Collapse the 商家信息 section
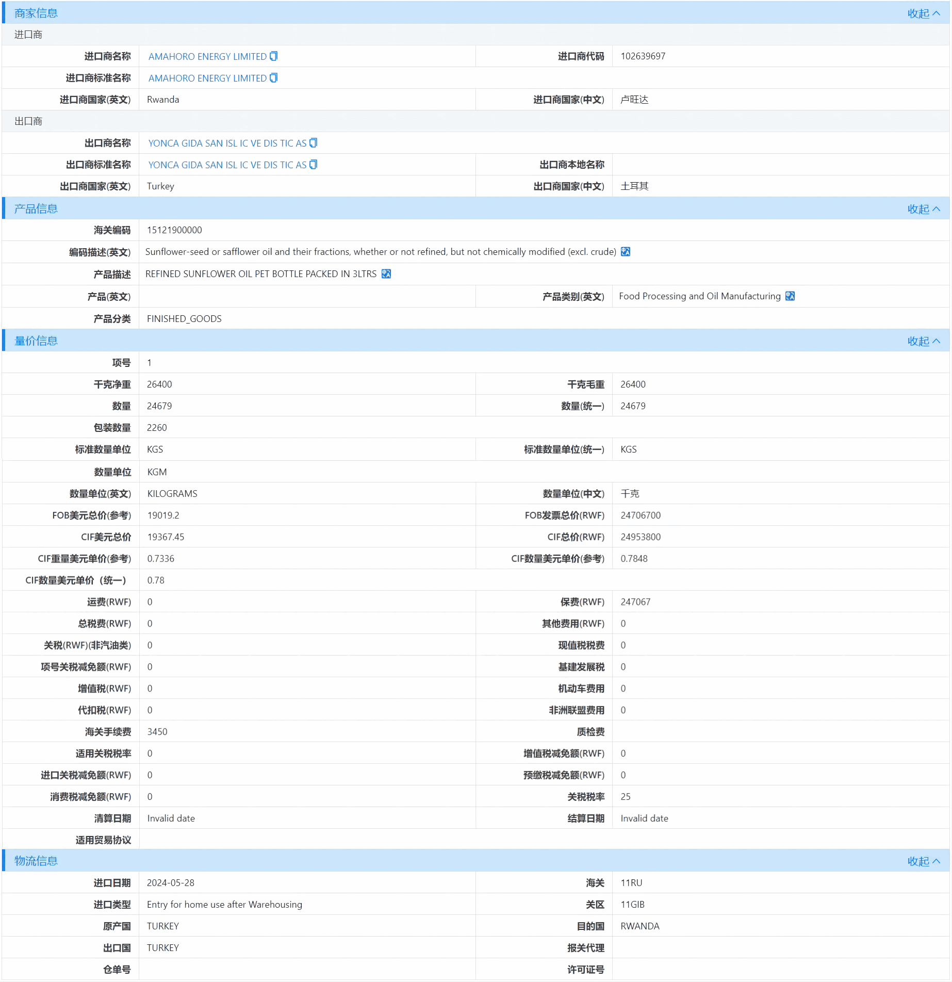 click(x=924, y=13)
